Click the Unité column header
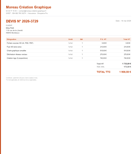Screen dimensions: 137x154 (71, 39)
